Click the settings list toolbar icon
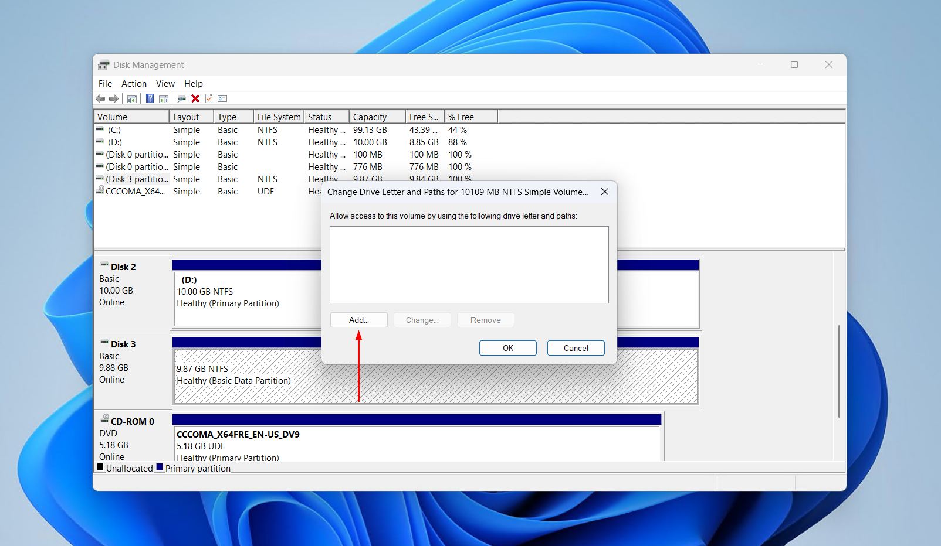 pos(222,98)
